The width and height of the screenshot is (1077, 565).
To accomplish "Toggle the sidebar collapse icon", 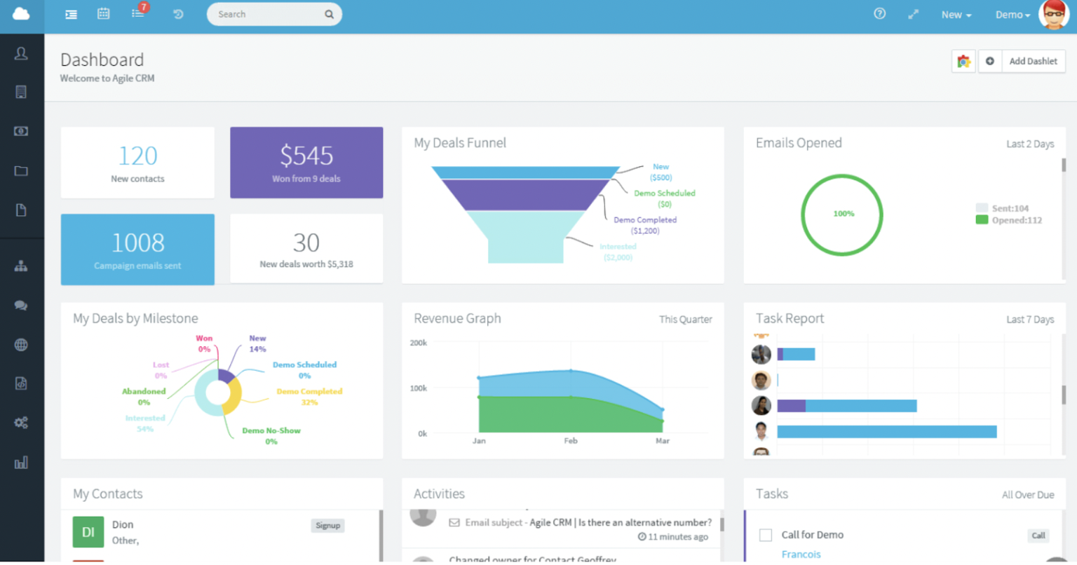I will point(70,14).
